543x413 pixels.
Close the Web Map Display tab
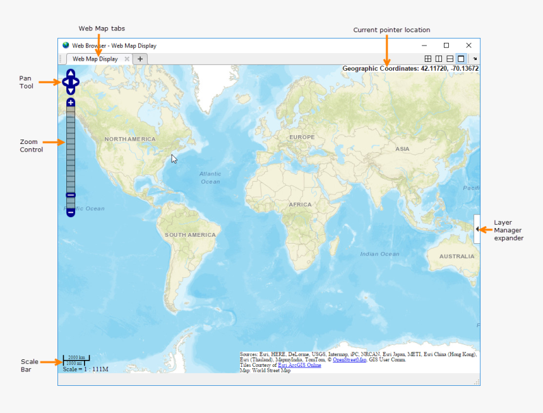[x=127, y=59]
